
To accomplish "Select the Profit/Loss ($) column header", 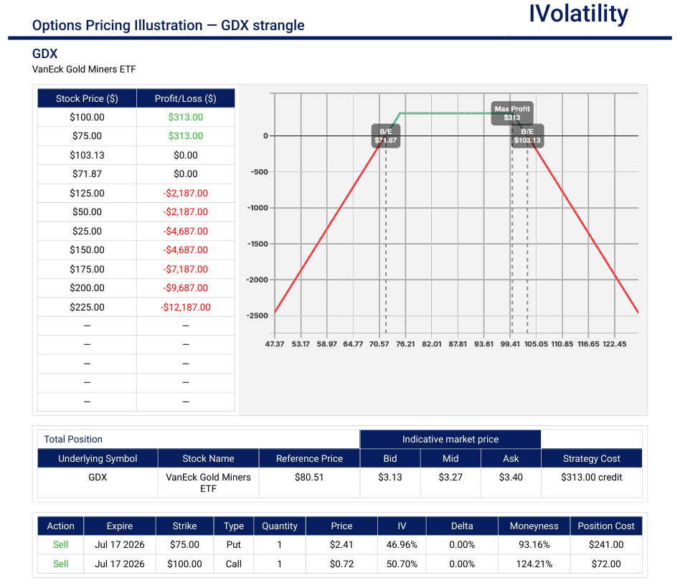I will coord(186,98).
